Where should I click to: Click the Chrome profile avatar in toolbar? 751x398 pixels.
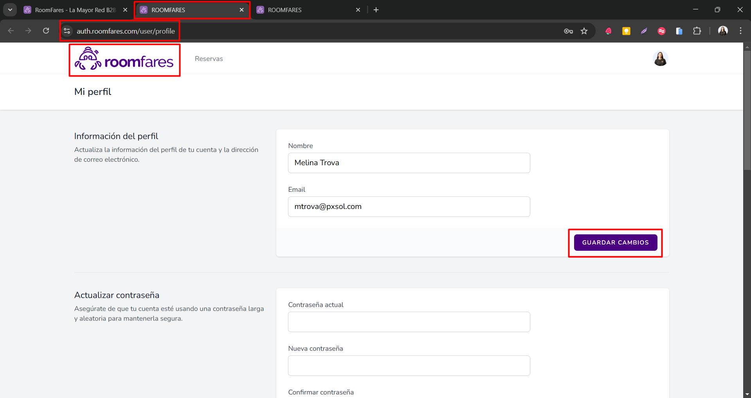723,31
